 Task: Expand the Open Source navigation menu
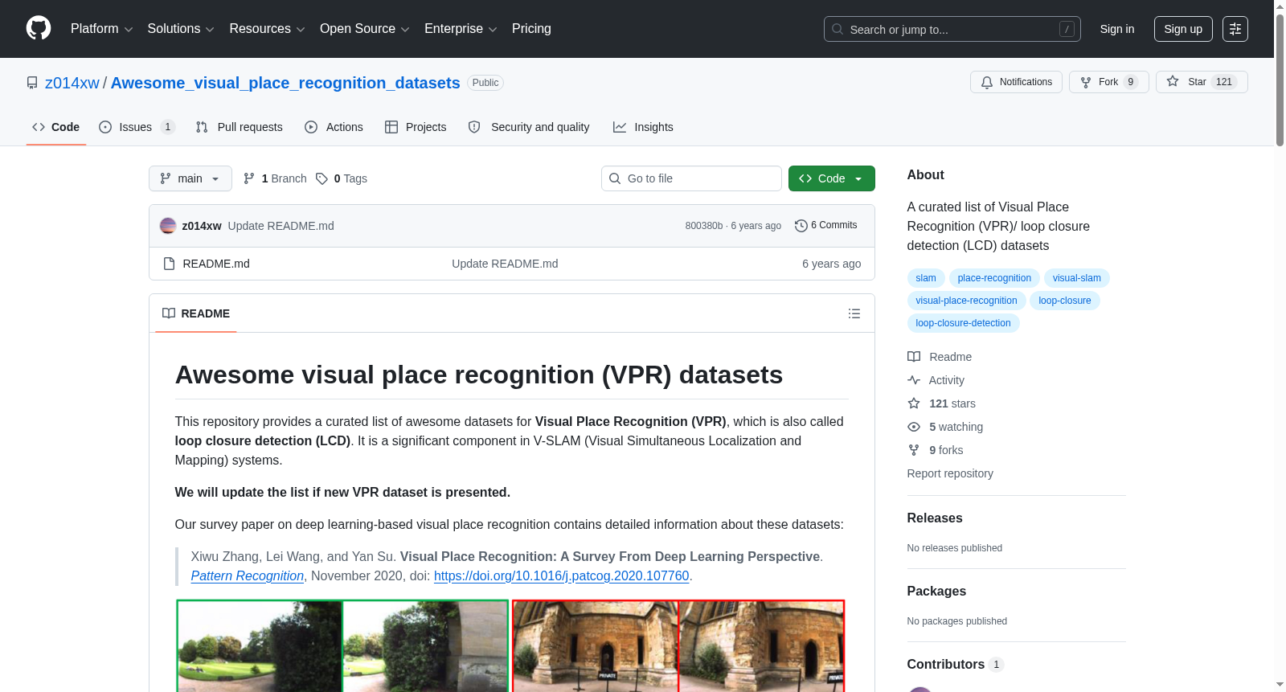365,29
